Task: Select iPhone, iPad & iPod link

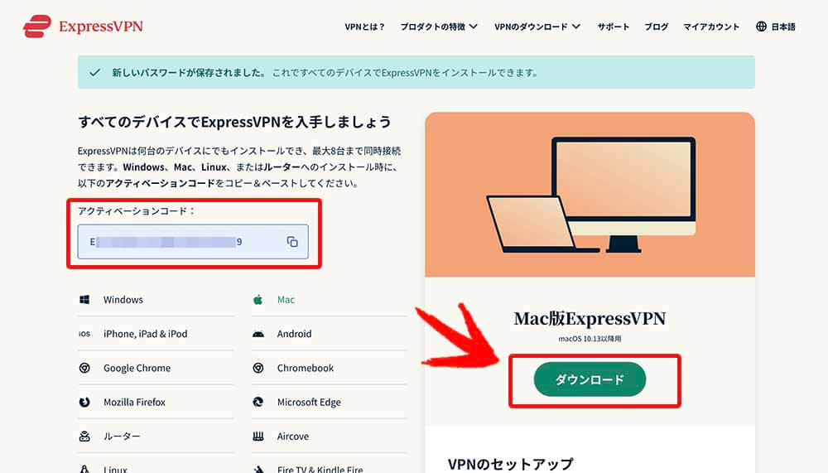Action: coord(145,334)
